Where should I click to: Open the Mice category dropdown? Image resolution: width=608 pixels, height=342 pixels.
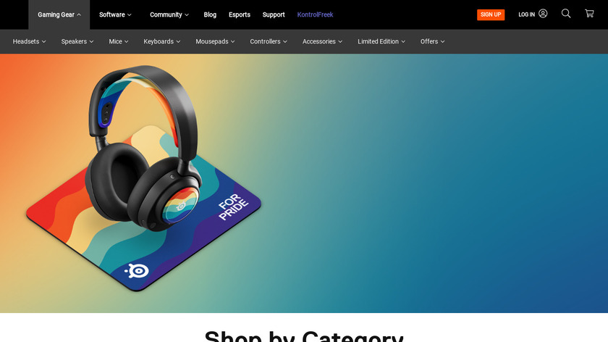point(118,41)
